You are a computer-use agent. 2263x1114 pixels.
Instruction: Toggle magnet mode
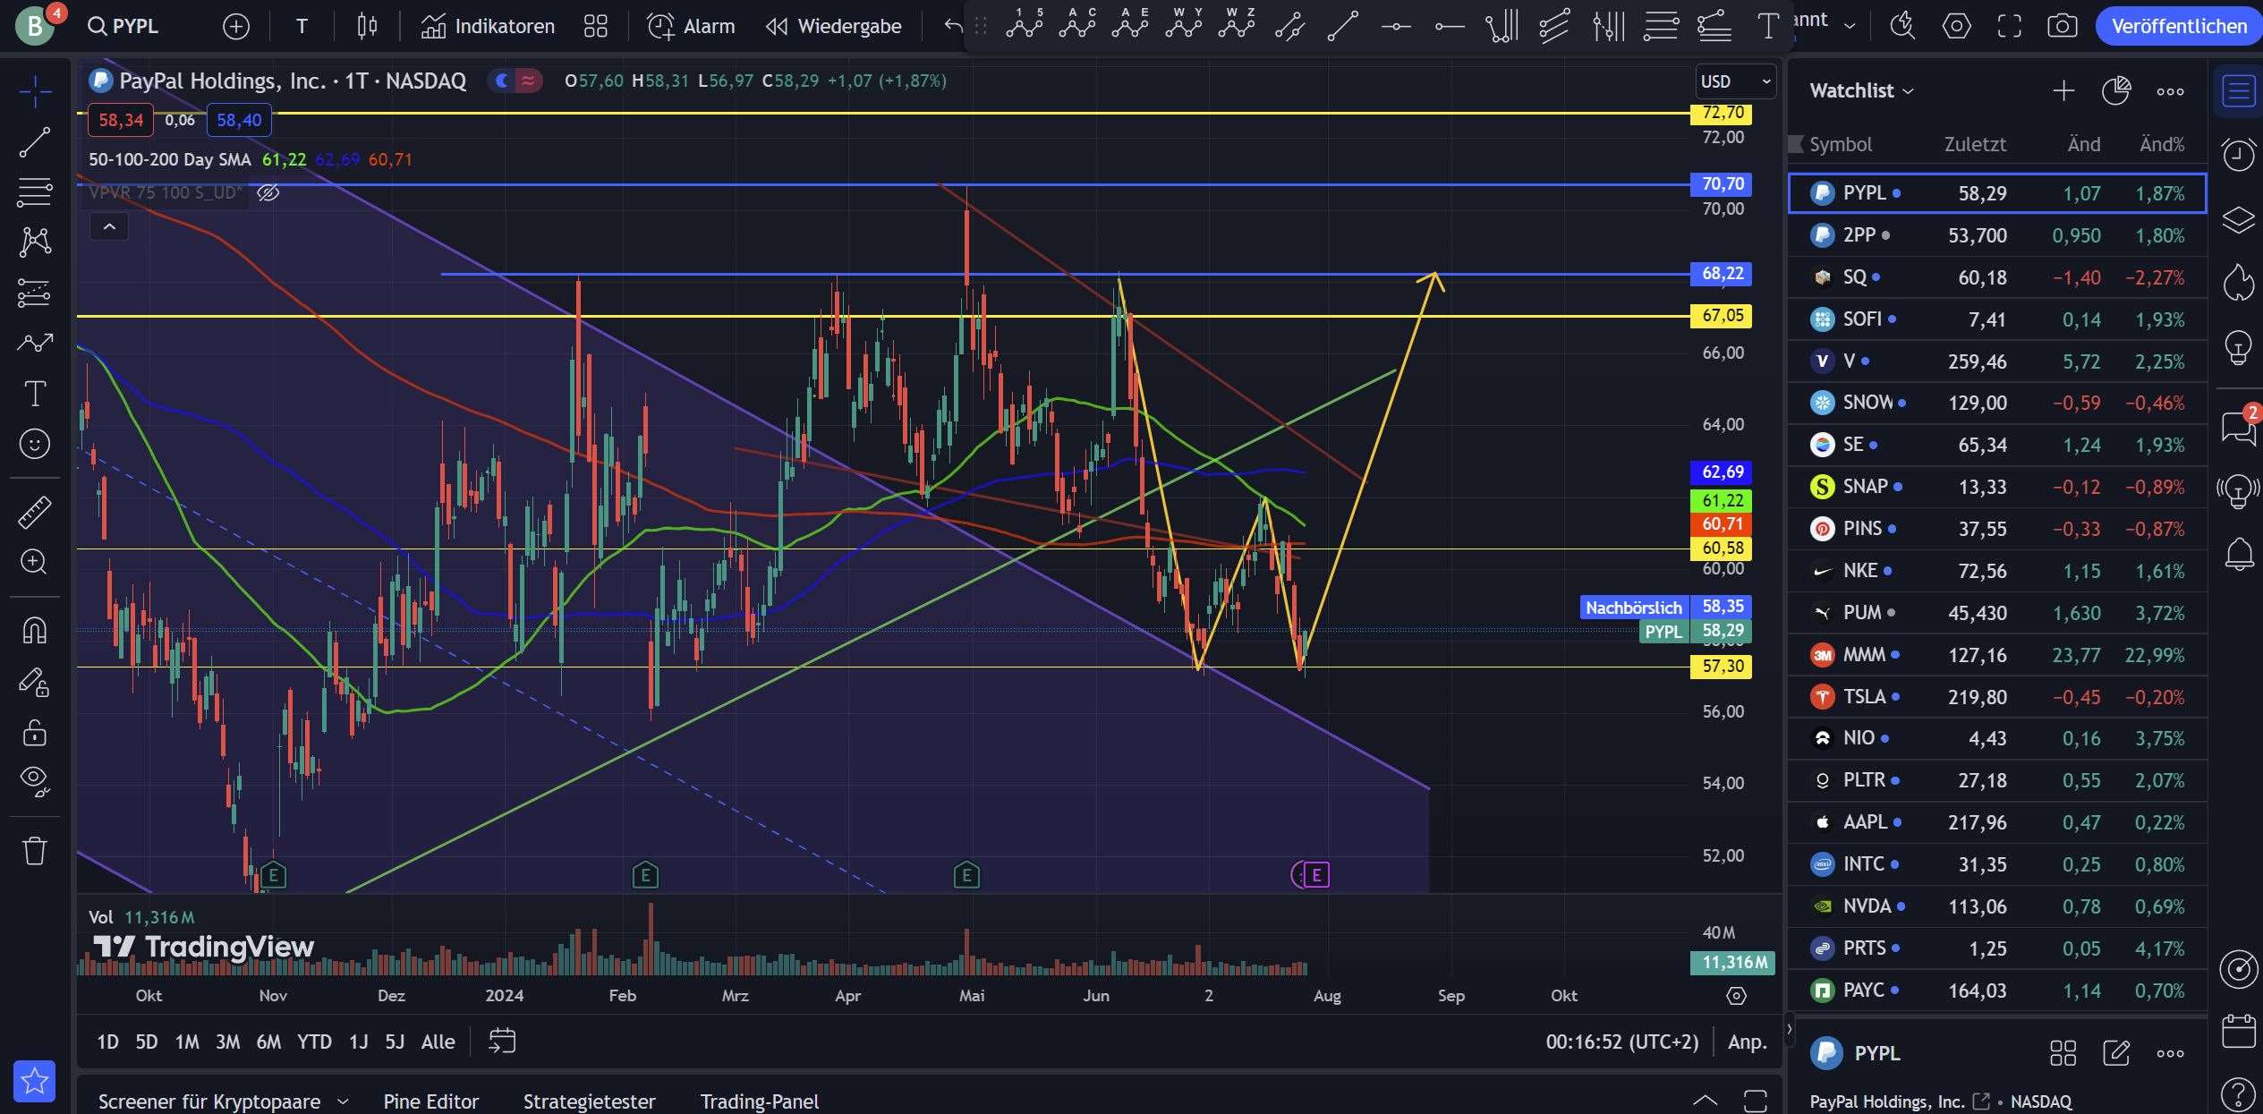click(x=35, y=630)
